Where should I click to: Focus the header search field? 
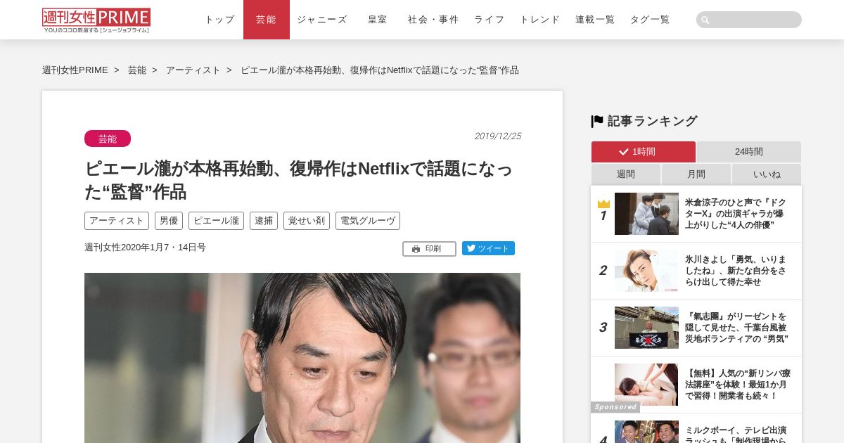749,20
